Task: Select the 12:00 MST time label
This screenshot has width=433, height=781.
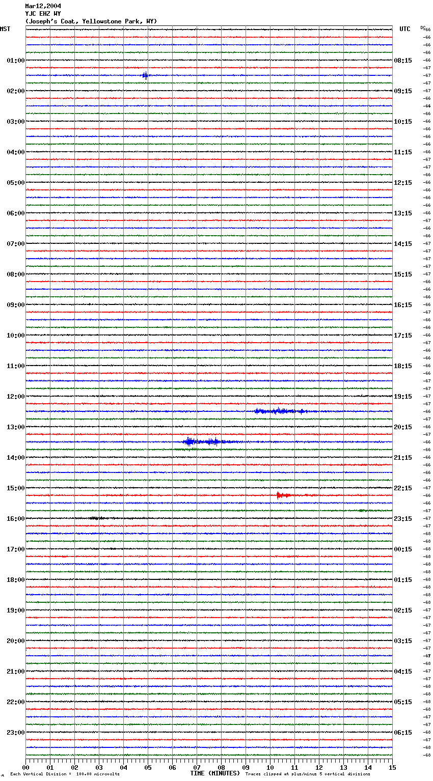Action: click(15, 397)
